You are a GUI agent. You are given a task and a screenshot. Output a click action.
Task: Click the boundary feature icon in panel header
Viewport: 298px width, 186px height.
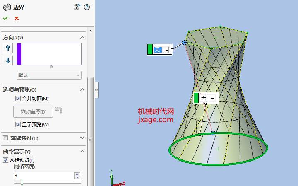7,7
